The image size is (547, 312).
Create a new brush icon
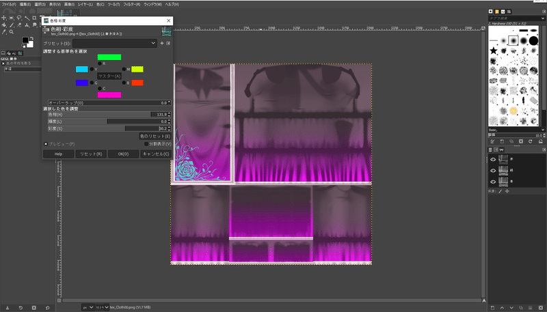[502, 141]
